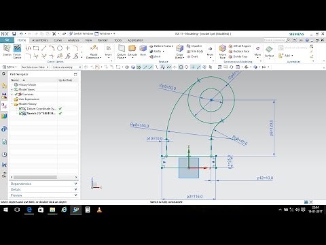Open the File tab
The height and width of the screenshot is (245, 326).
(7, 40)
